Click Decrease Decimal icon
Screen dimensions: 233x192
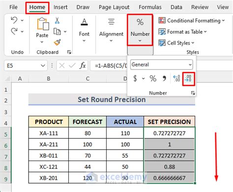(x=188, y=78)
